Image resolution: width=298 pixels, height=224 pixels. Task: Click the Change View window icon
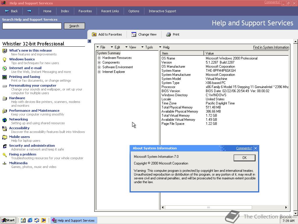pos(134,34)
